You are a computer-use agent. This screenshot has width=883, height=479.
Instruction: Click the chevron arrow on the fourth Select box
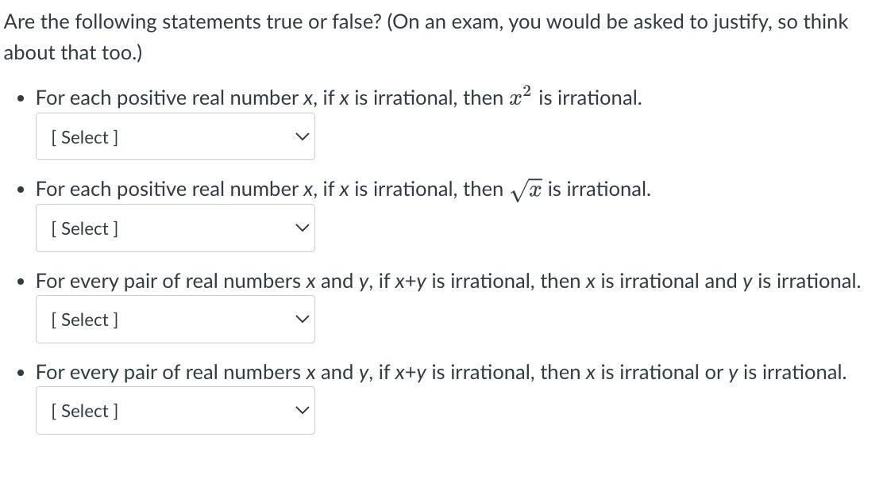pyautogui.click(x=301, y=410)
